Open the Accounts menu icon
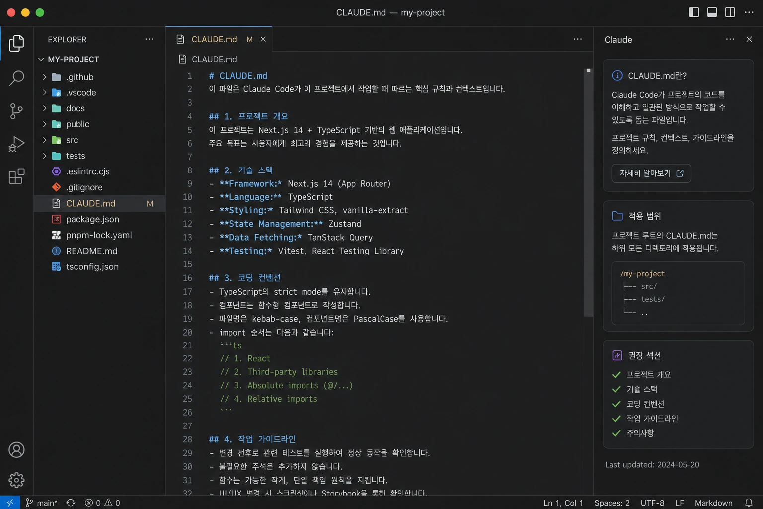763x509 pixels. click(x=16, y=450)
